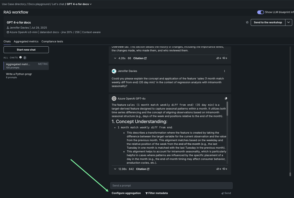Expand details of the 4.26s response

coord(115,58)
